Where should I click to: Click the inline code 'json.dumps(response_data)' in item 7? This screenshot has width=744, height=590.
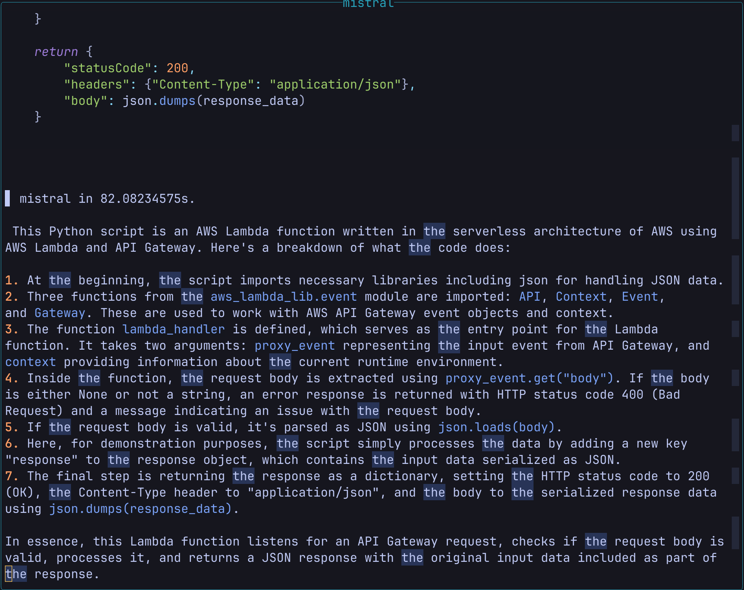coord(141,509)
